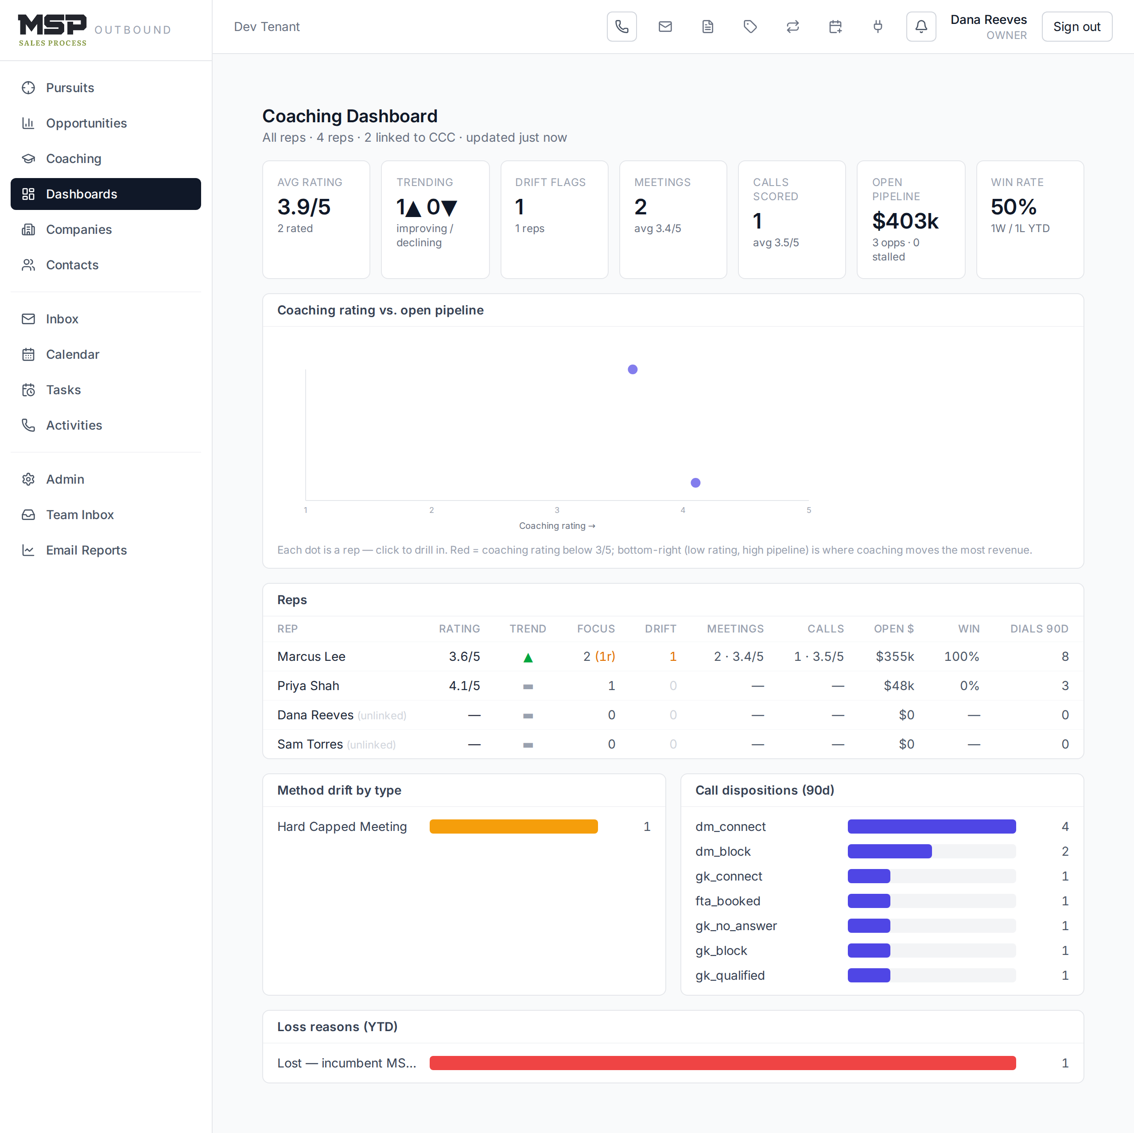Click the AVG RATING 3.9/5 card

point(316,220)
